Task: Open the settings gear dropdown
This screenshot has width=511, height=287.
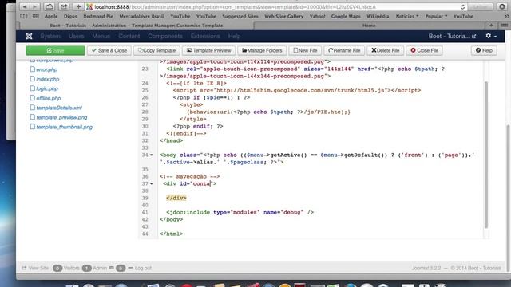Action: pos(491,36)
